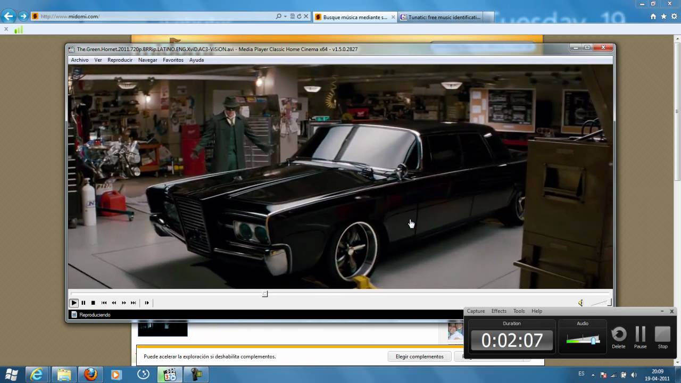Screen dimensions: 681x383
Task: Click the power plug tray icon
Action: tap(624, 375)
